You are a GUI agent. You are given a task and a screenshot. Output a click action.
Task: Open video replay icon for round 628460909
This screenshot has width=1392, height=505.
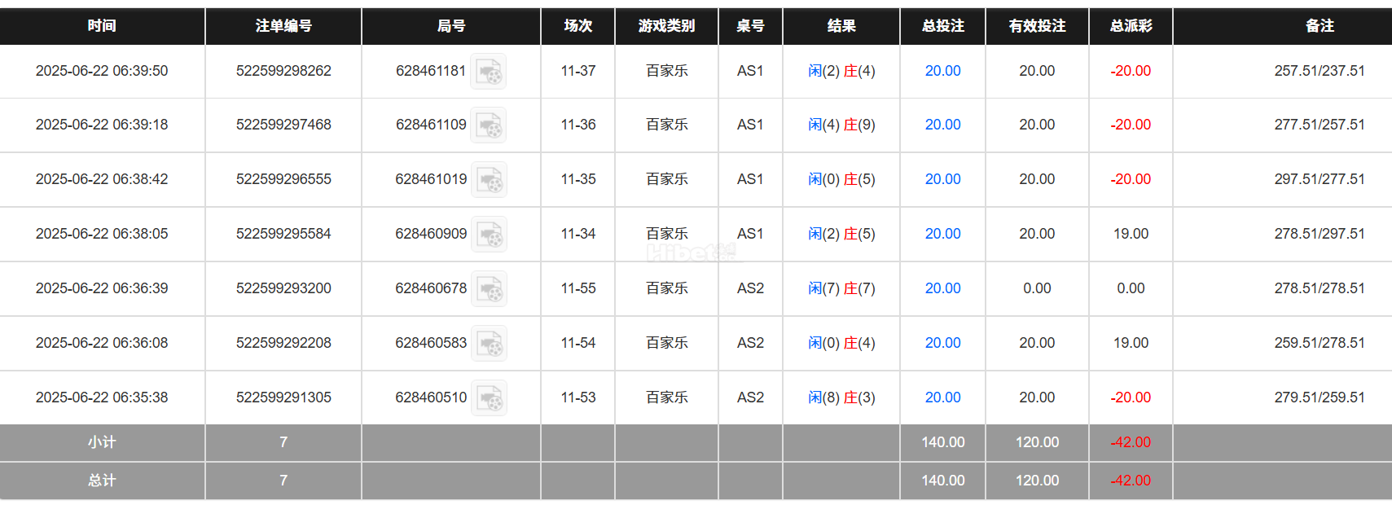coord(489,235)
